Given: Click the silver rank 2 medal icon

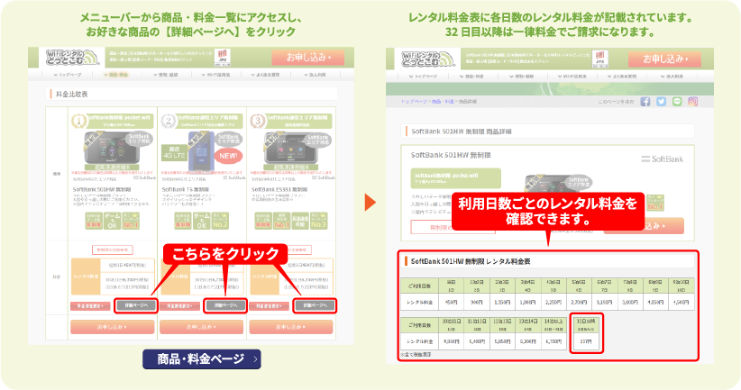Looking at the screenshot, I should tap(169, 122).
